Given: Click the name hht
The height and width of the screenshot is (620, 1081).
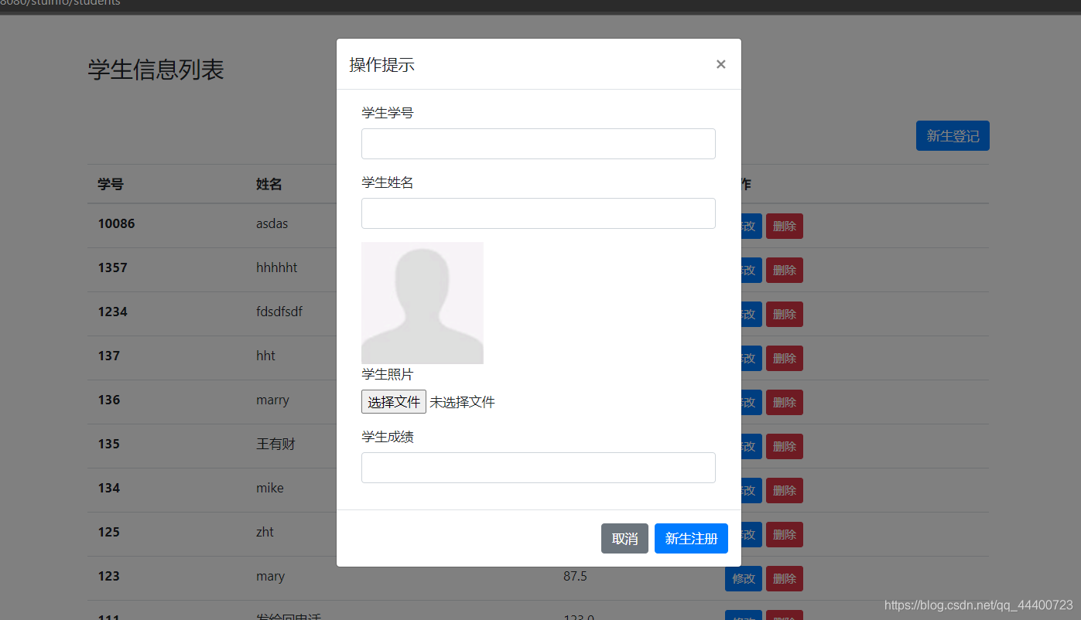Looking at the screenshot, I should tap(265, 356).
